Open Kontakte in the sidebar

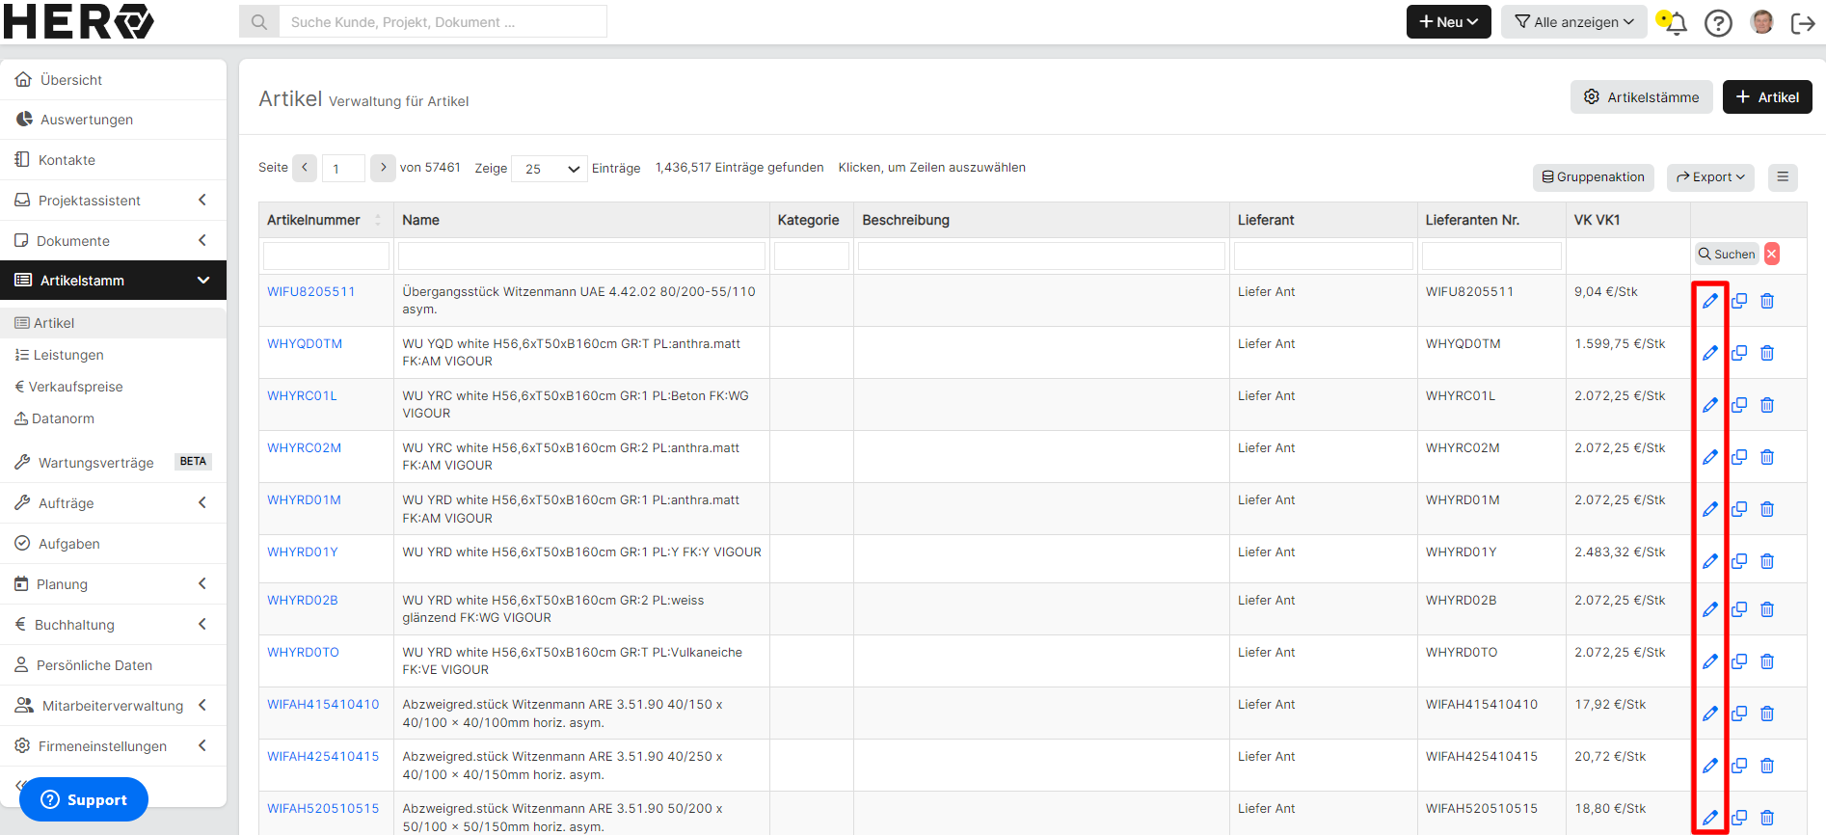(113, 160)
